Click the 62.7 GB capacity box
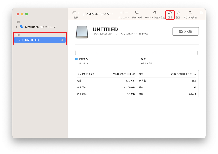 click(x=186, y=31)
